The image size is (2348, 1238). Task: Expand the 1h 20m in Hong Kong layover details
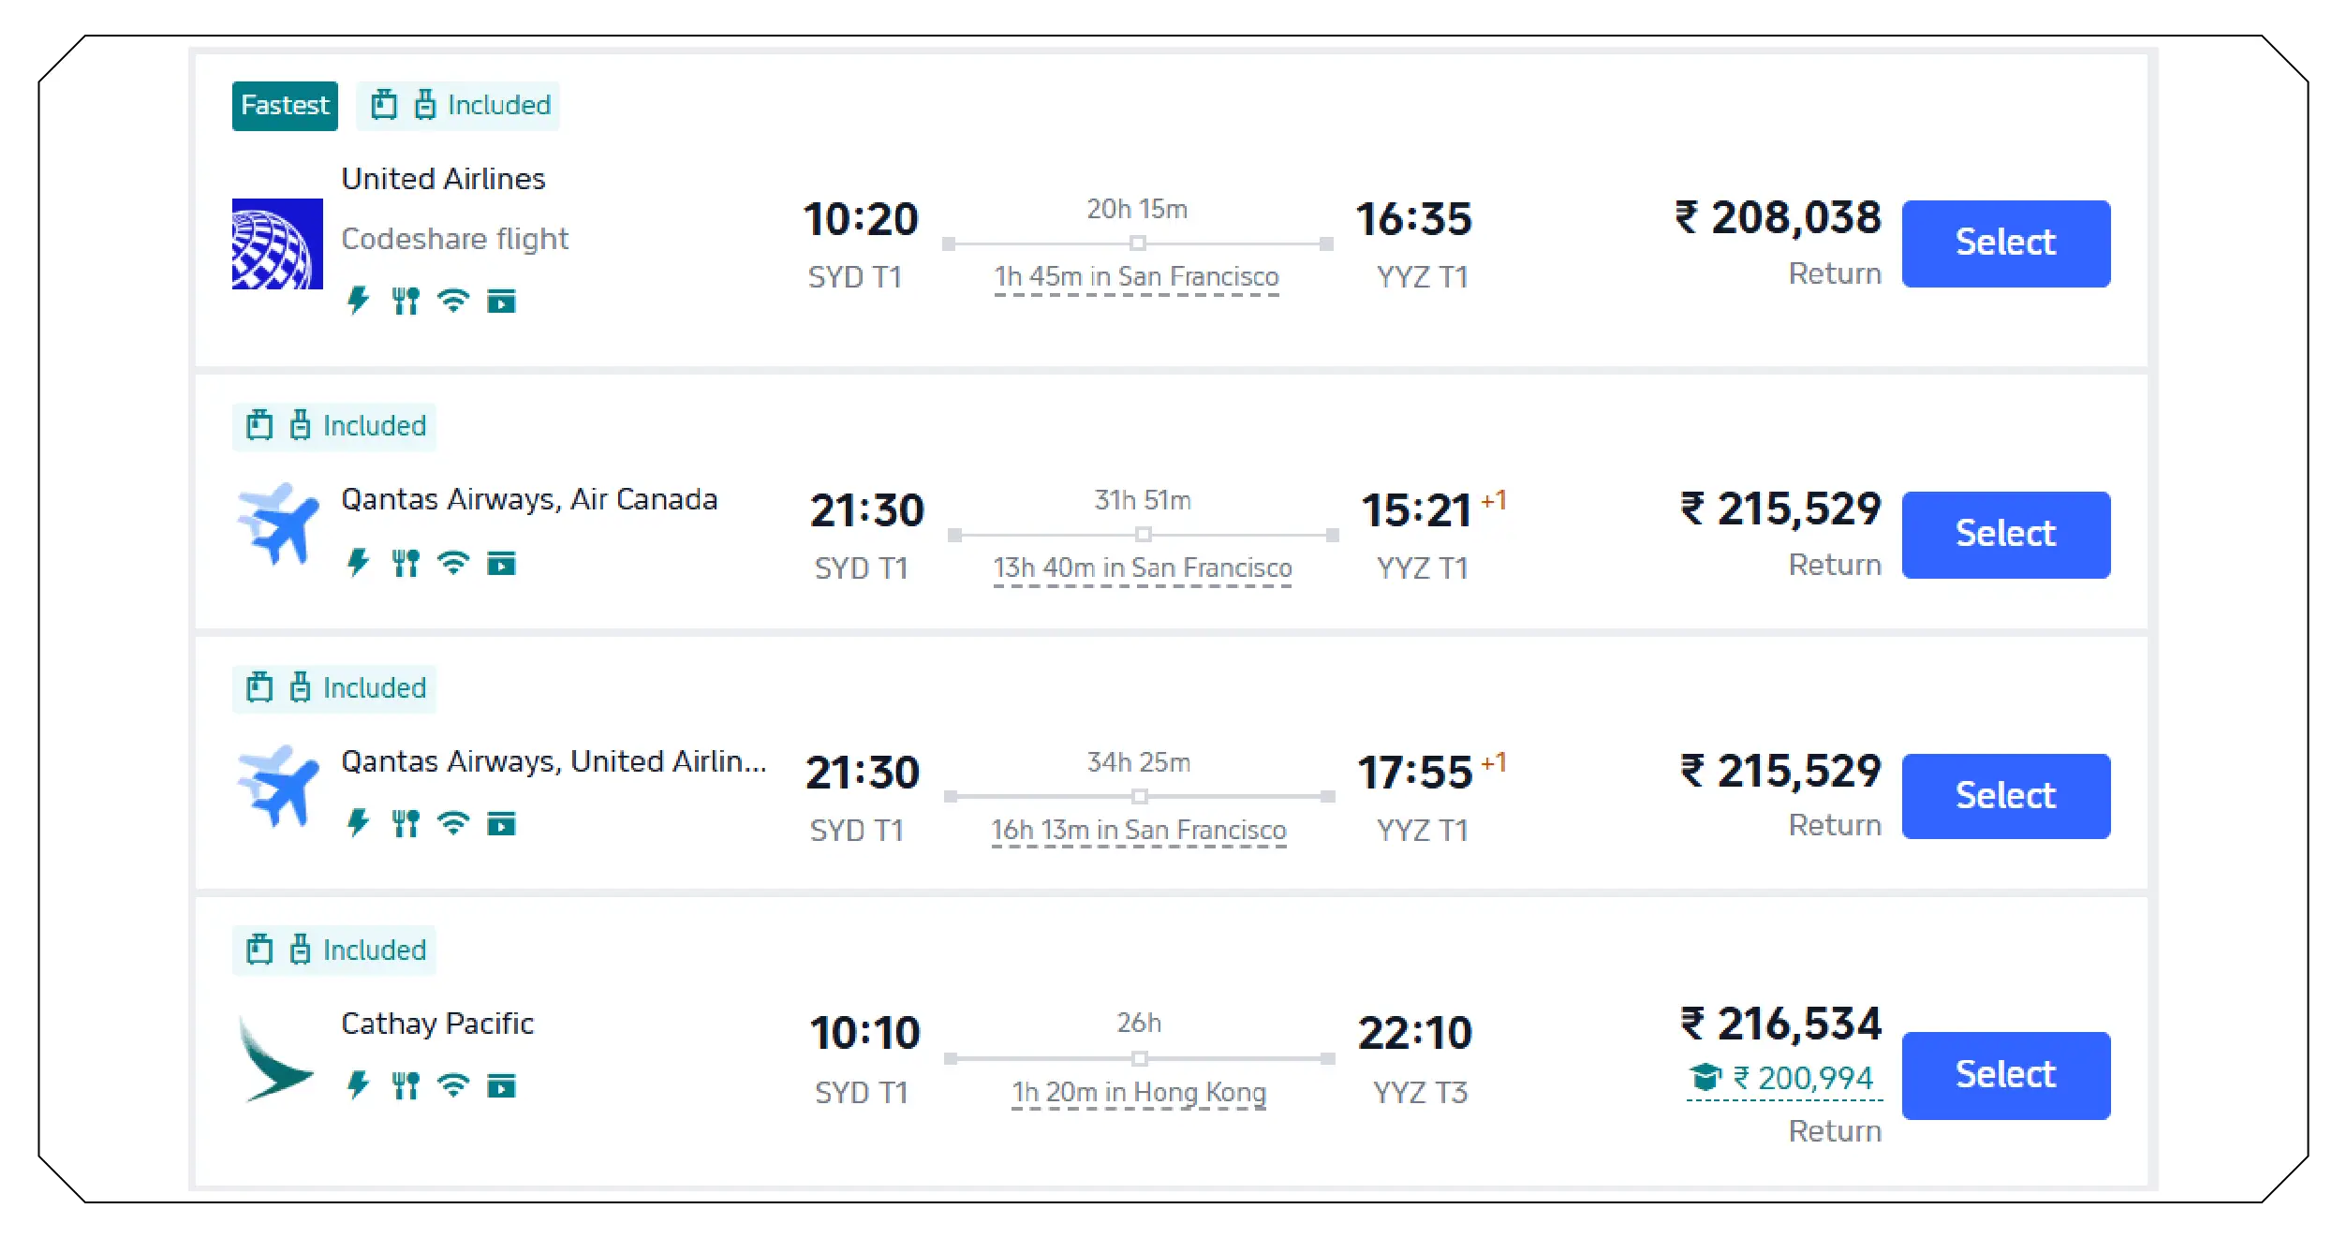click(x=1141, y=1092)
